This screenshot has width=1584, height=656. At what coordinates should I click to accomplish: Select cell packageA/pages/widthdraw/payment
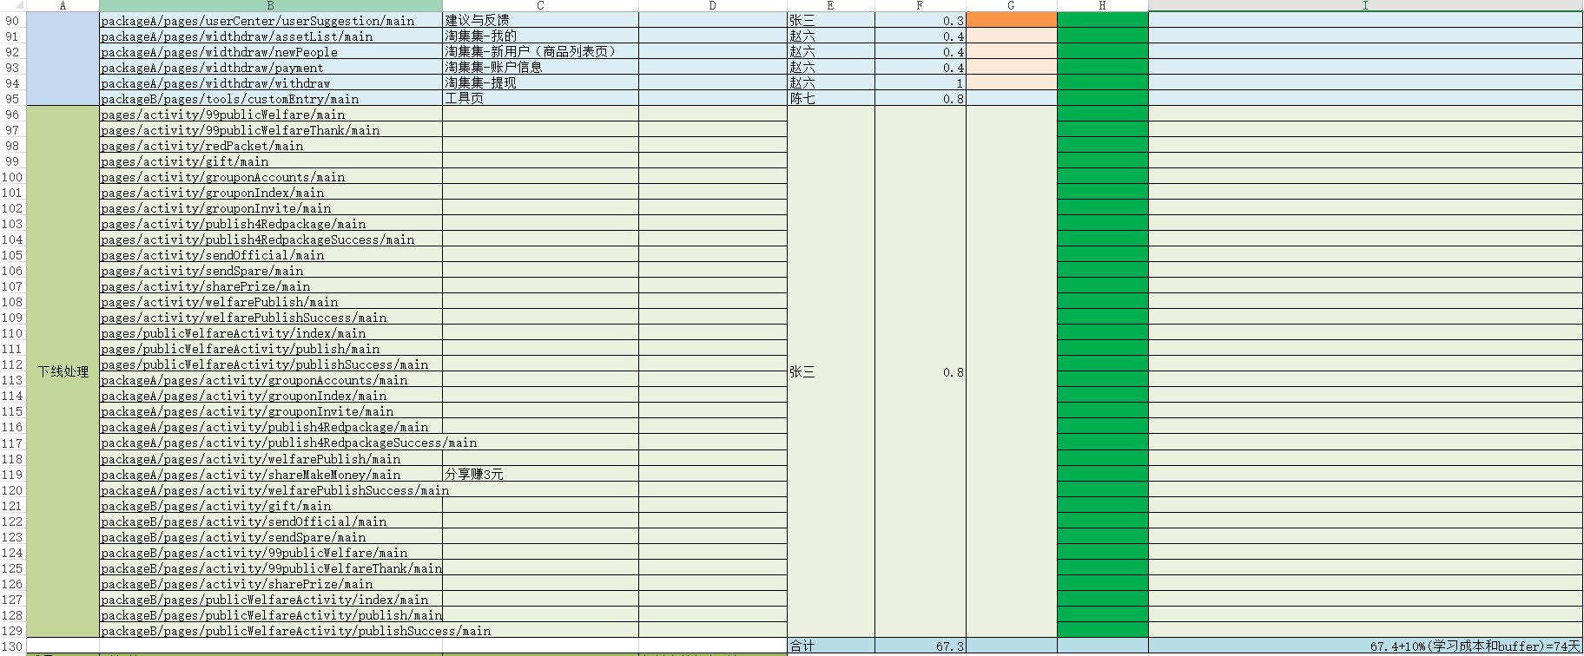point(271,67)
